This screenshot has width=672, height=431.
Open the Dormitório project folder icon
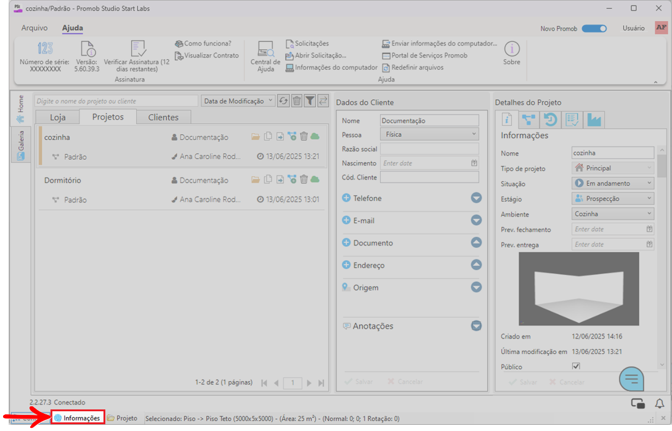click(256, 179)
